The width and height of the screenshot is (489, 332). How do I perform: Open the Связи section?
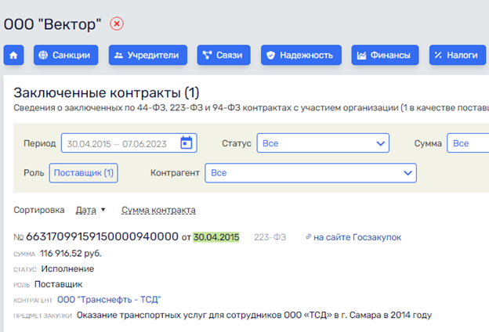[x=223, y=55]
